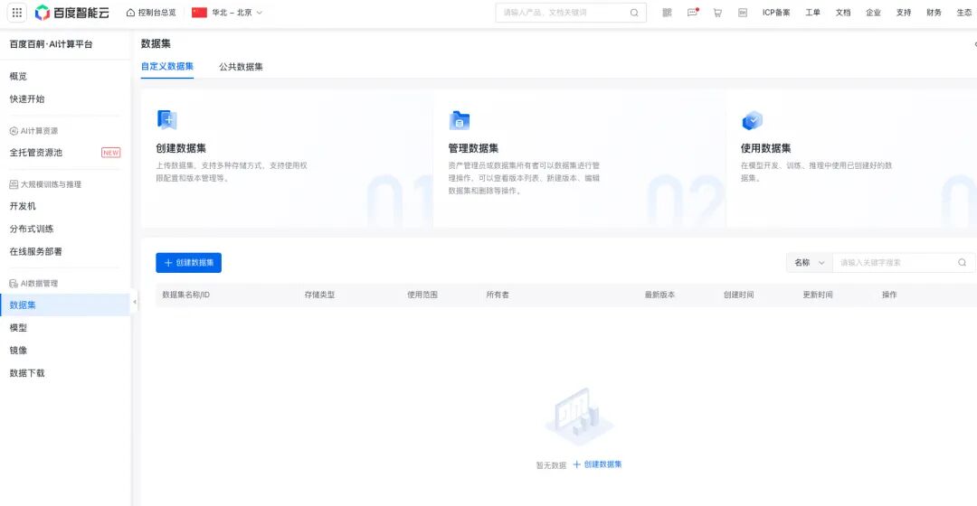Screen dimensions: 977x506
Task: Expand the 名称 search-type dropdown
Action: tap(810, 263)
